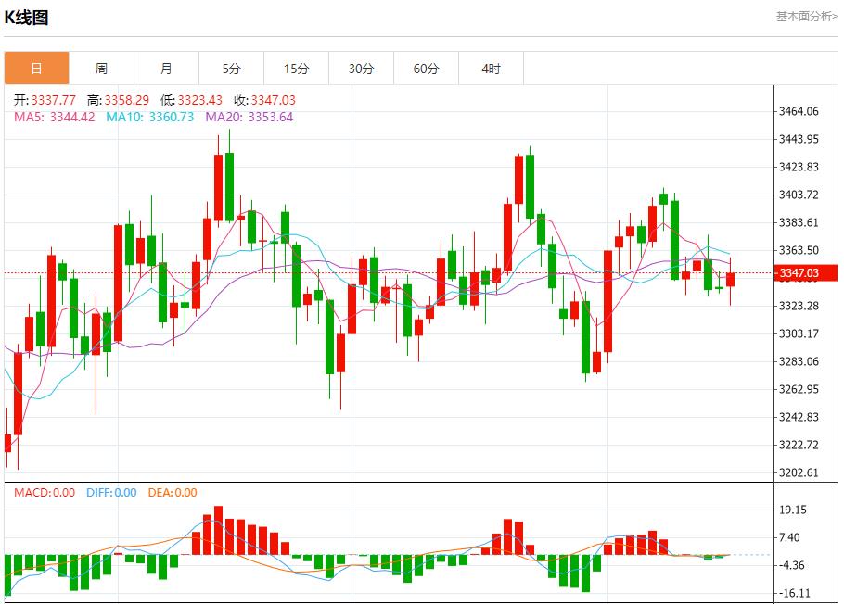This screenshot has height=604, width=844.
Task: Select the 4时 timeframe option
Action: click(x=491, y=68)
